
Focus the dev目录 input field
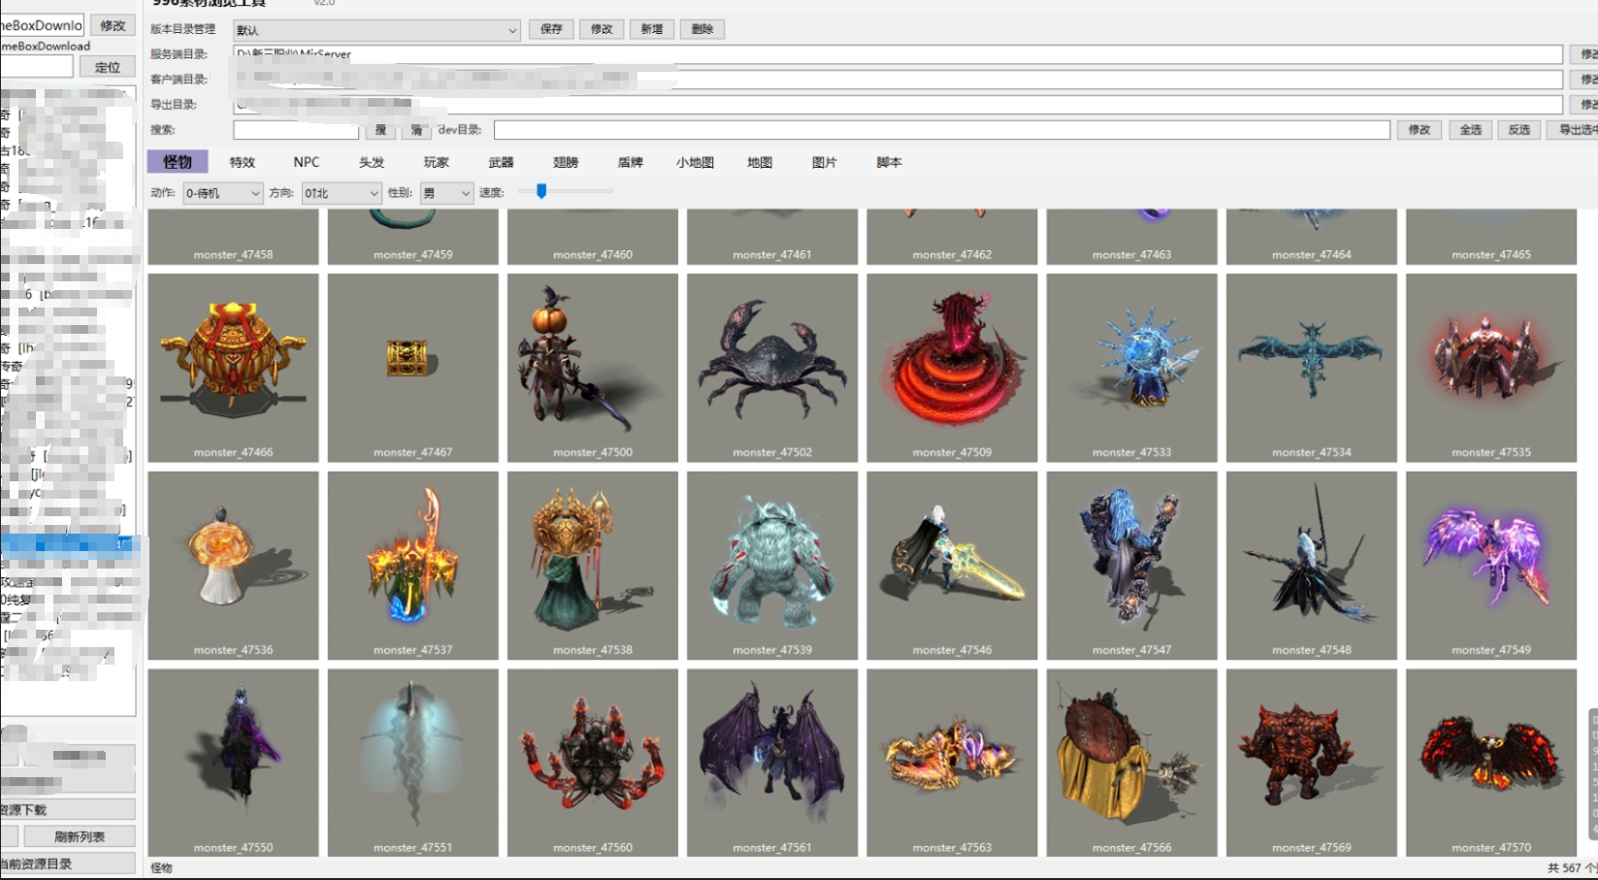(942, 130)
